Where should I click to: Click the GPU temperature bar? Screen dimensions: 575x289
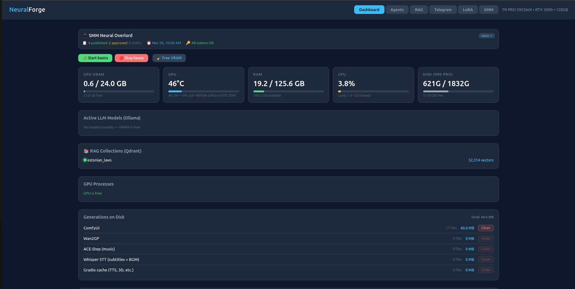[x=204, y=91]
